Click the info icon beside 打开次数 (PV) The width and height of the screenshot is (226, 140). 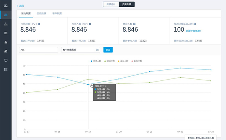coord(39,24)
